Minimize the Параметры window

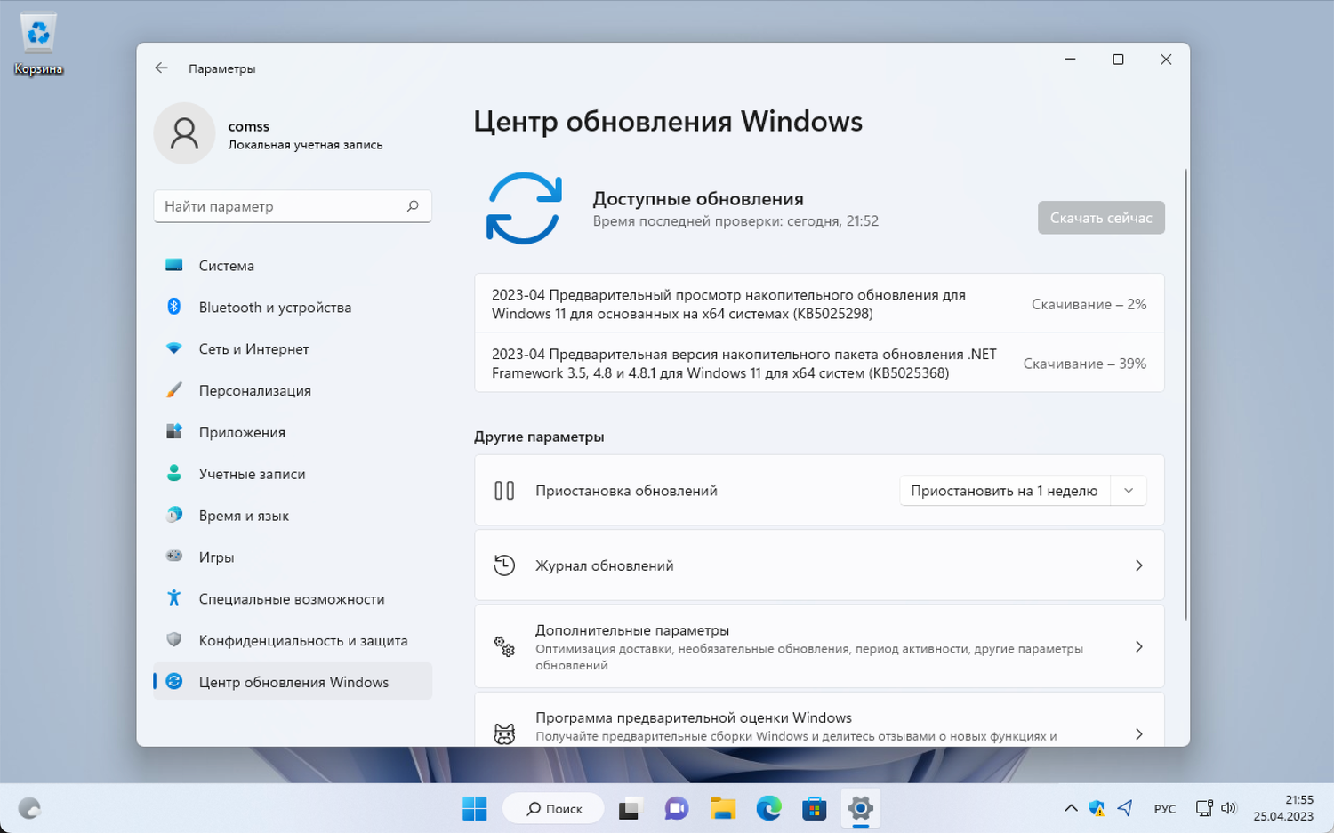click(1071, 60)
